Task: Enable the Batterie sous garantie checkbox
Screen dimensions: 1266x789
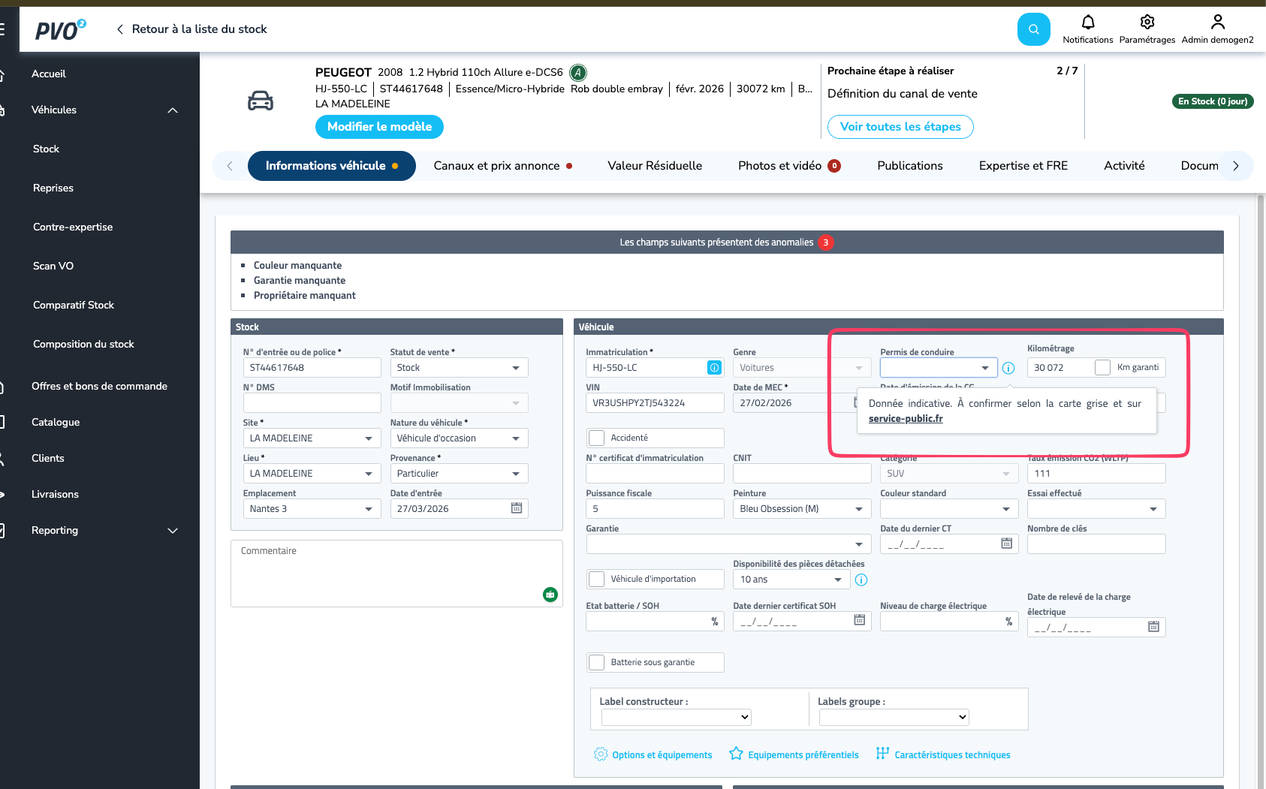Action: click(x=597, y=662)
